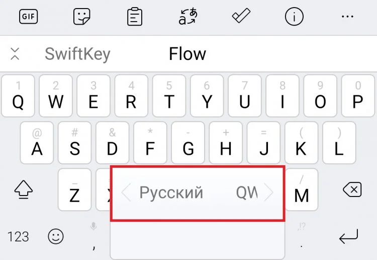Open the emoji smiley keyboard
377x260 pixels.
[x=56, y=236]
